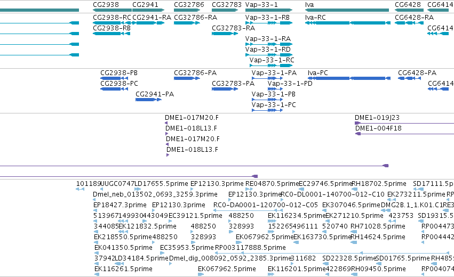
Task: Select the CG2941 gene label
Action: pos(145,5)
